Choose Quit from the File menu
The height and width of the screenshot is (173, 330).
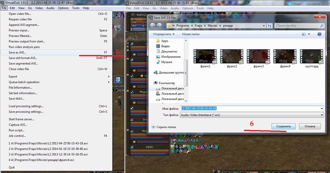point(56,167)
